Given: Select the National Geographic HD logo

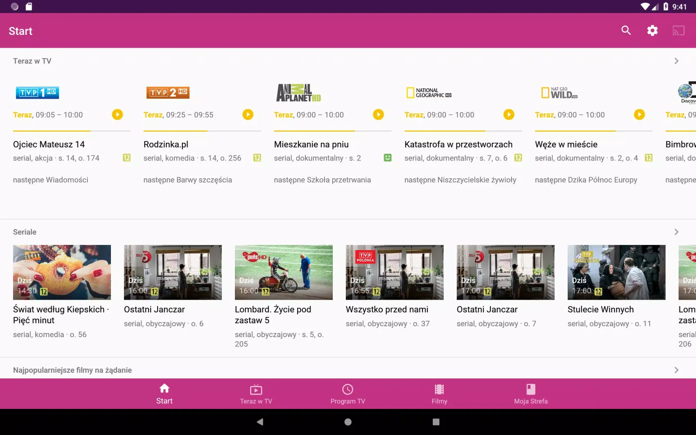Looking at the screenshot, I should click(x=429, y=93).
